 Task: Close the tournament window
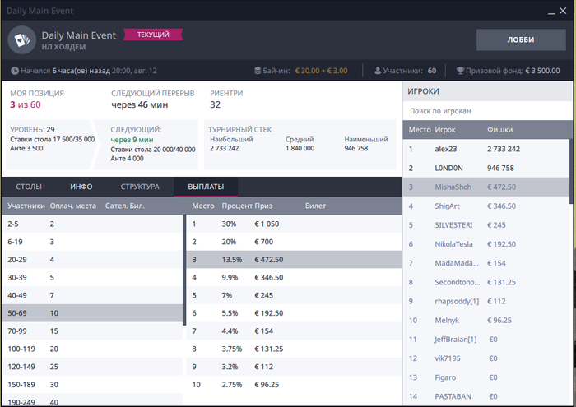(563, 11)
